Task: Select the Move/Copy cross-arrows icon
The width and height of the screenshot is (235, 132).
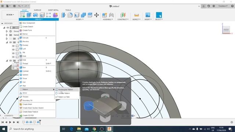Action: [x=97, y=15]
